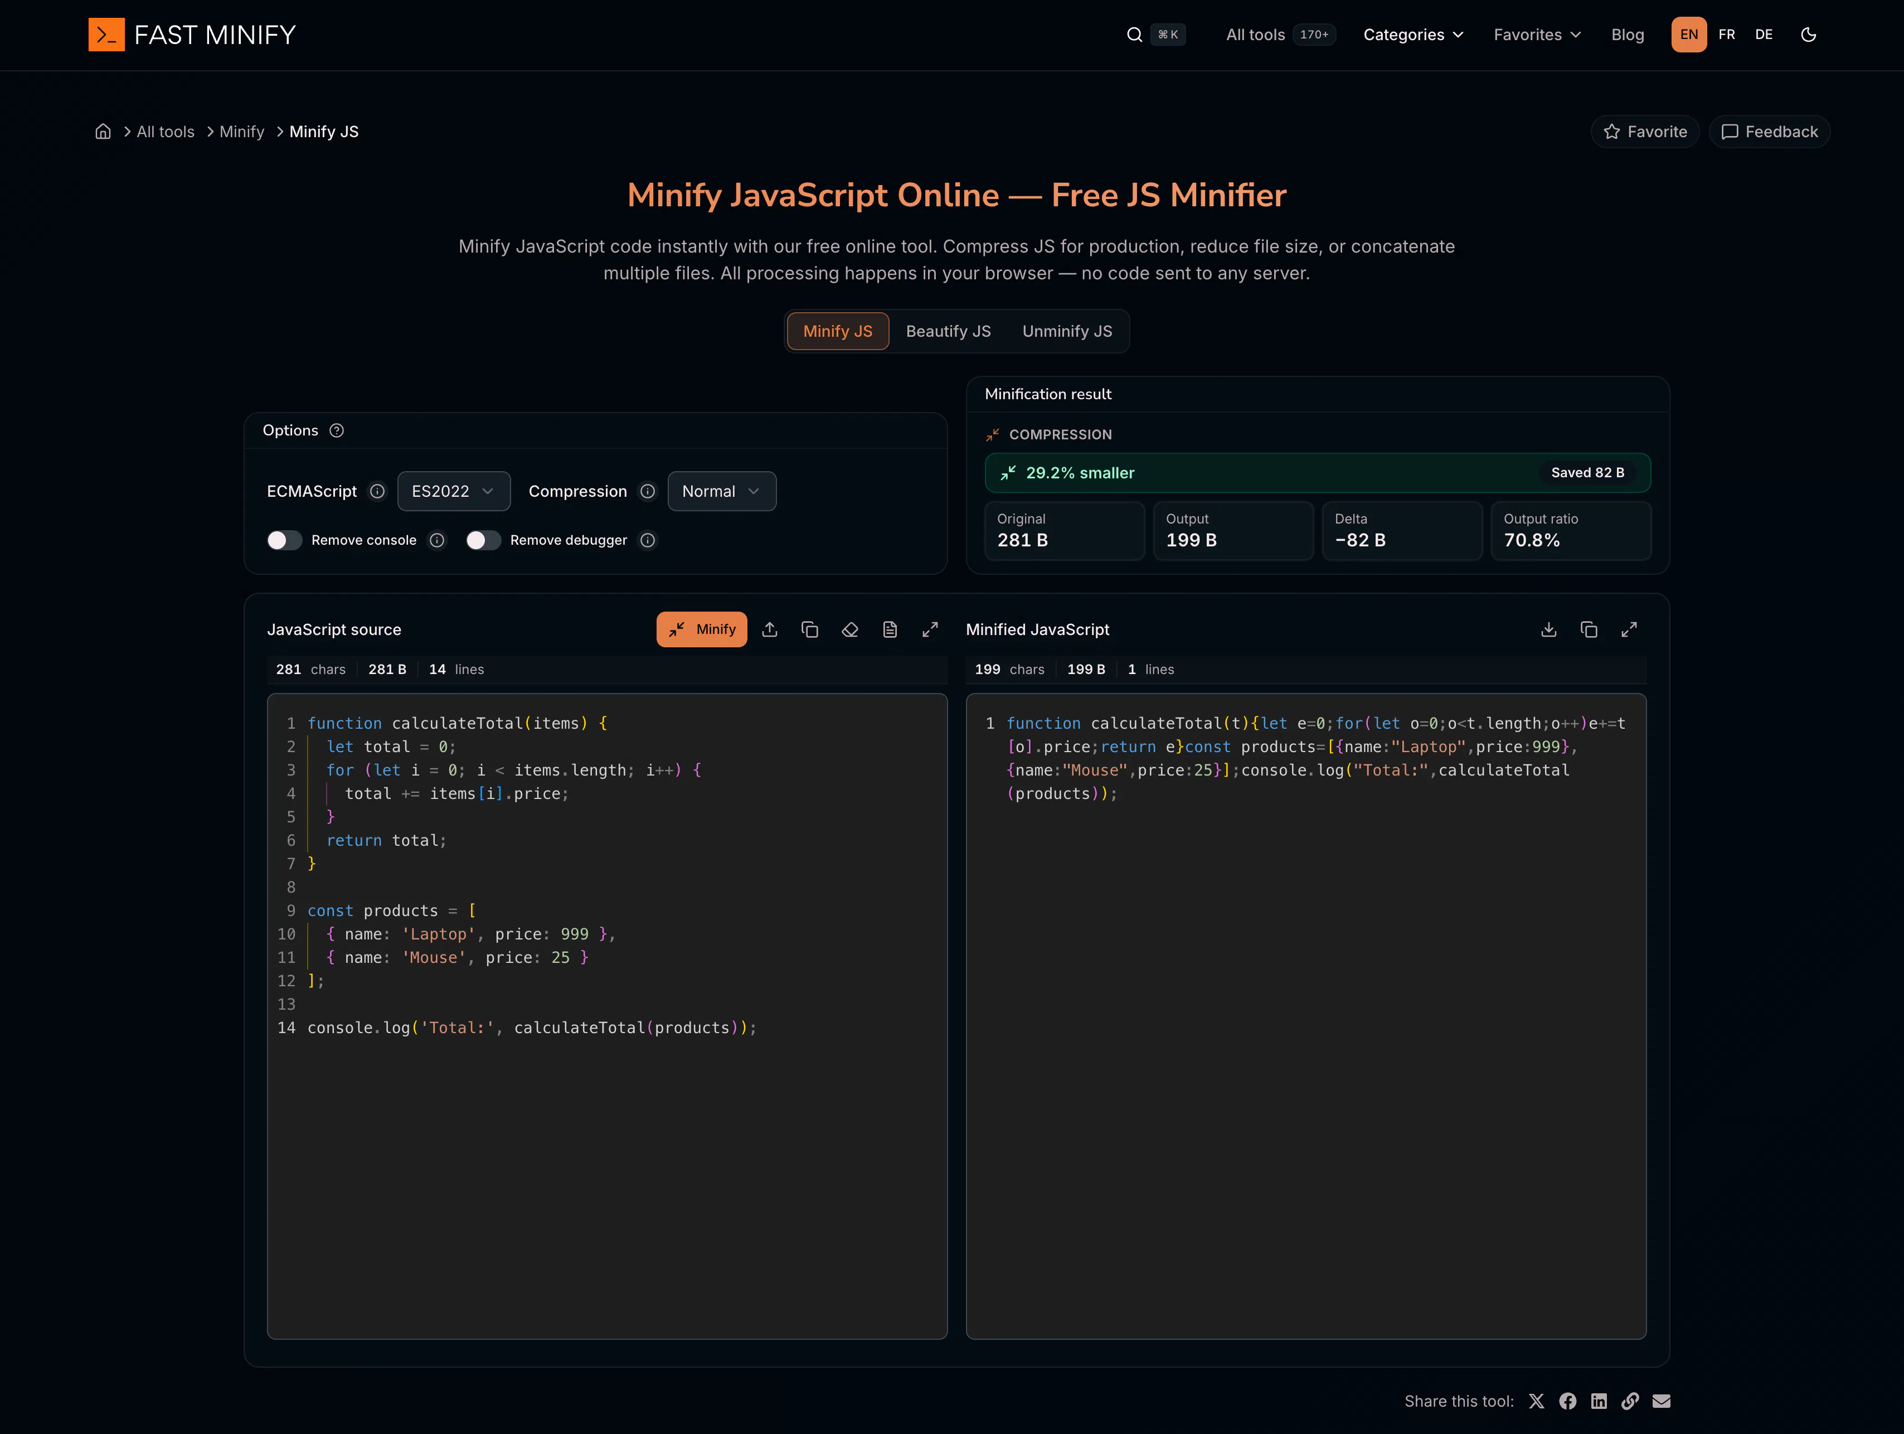The height and width of the screenshot is (1434, 1904).
Task: Expand the Categories menu
Action: [1414, 35]
